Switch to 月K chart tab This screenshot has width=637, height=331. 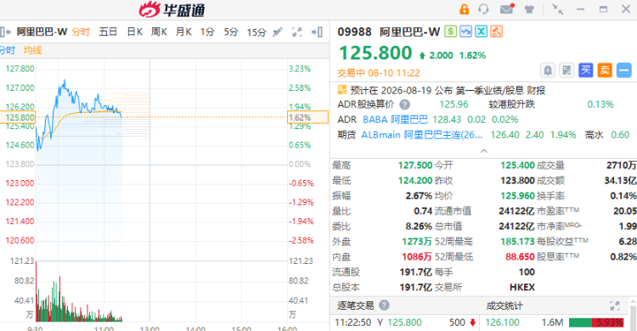(x=183, y=31)
